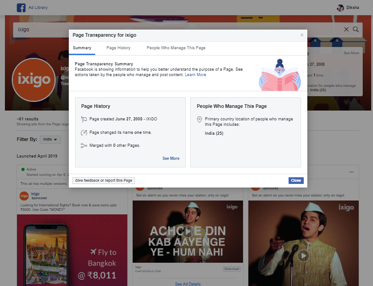373x286 pixels.
Task: Click the page name changed icon
Action: click(84, 132)
